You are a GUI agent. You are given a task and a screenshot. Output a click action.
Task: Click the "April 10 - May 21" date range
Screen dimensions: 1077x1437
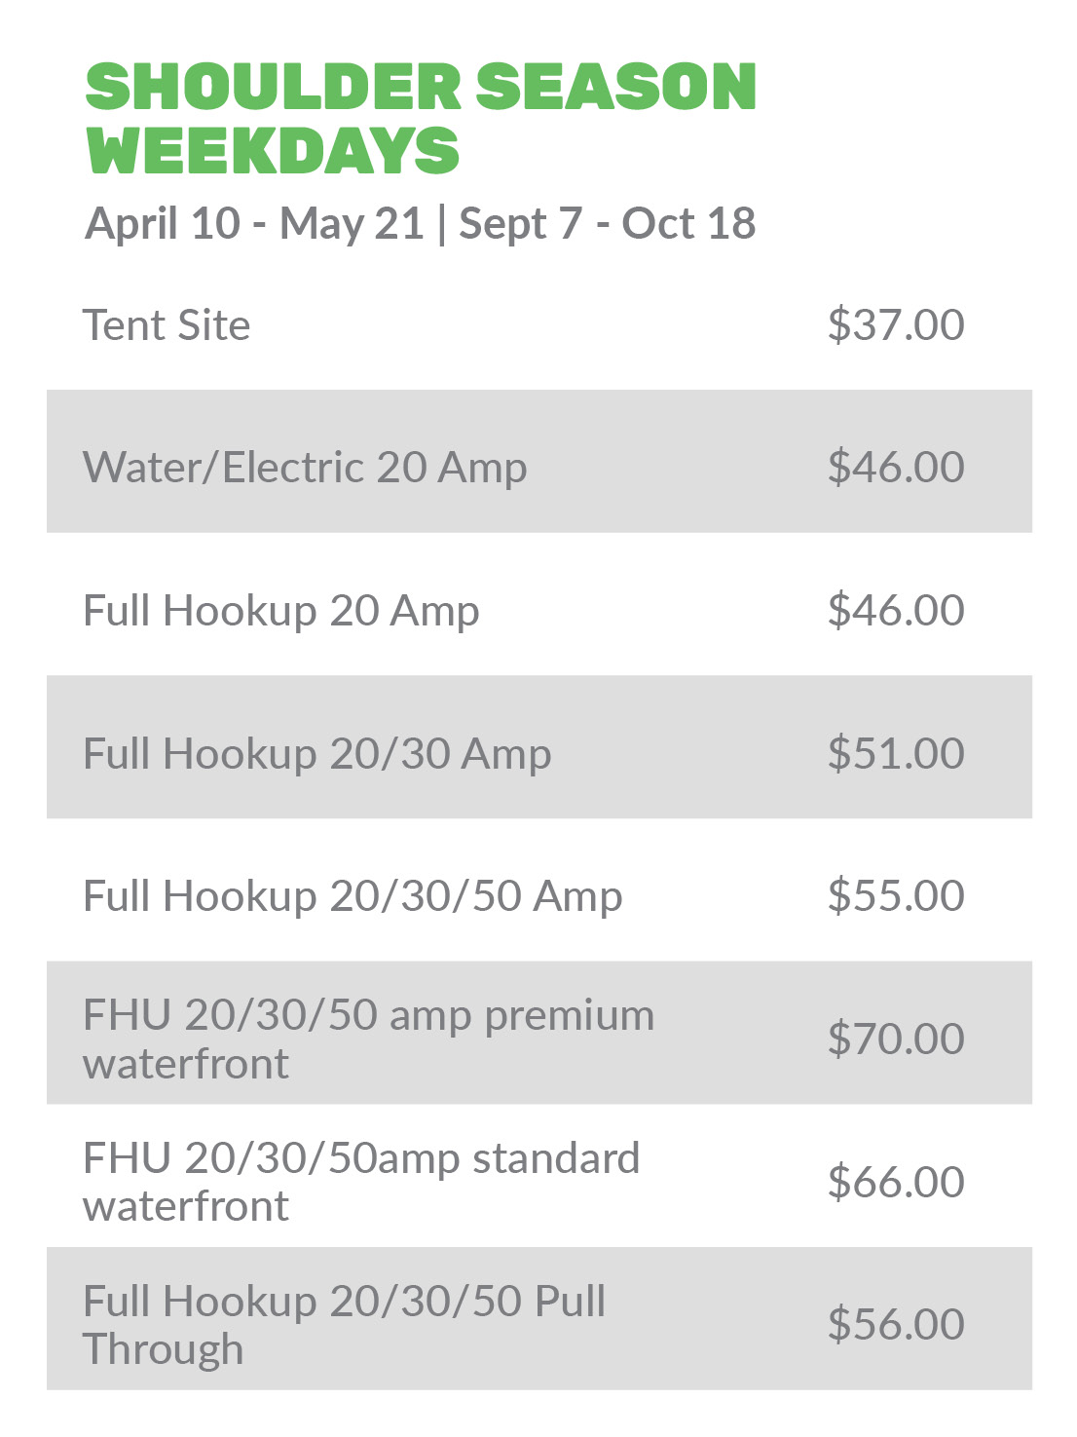(x=255, y=224)
